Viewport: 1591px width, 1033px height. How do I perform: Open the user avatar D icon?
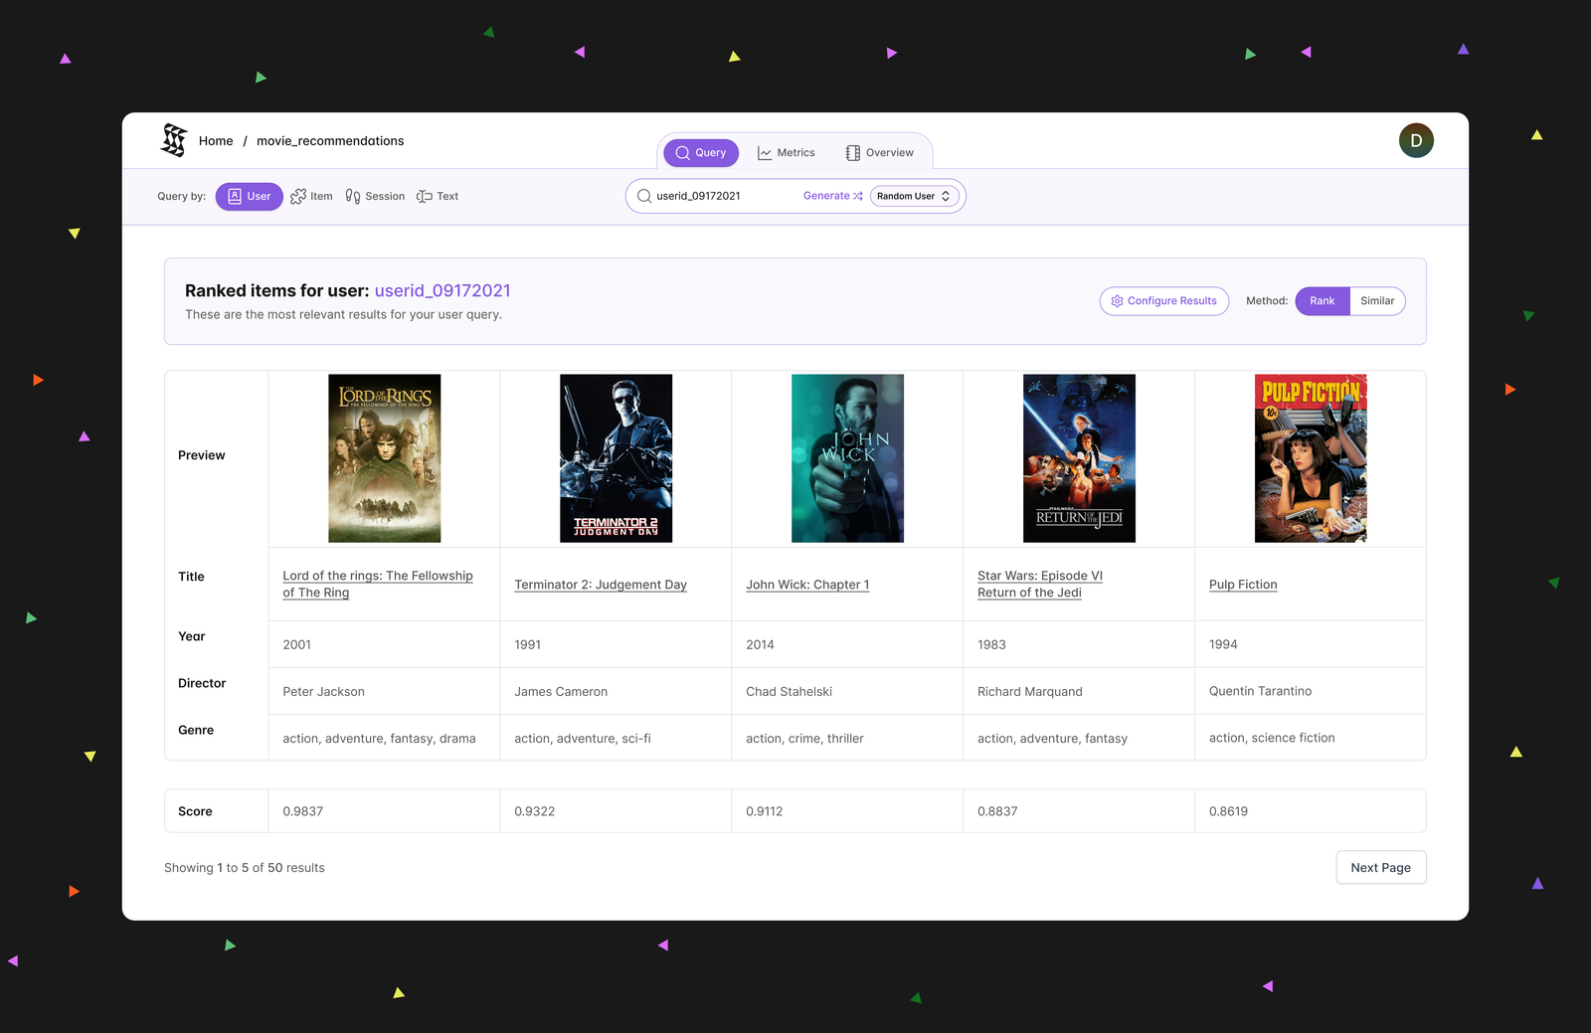pos(1416,141)
